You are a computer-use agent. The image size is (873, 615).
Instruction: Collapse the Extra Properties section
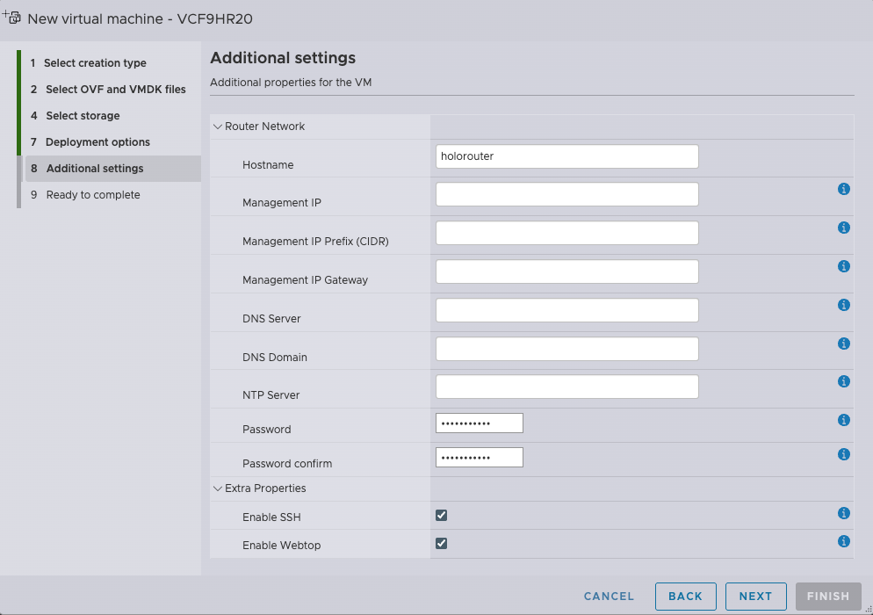point(218,488)
